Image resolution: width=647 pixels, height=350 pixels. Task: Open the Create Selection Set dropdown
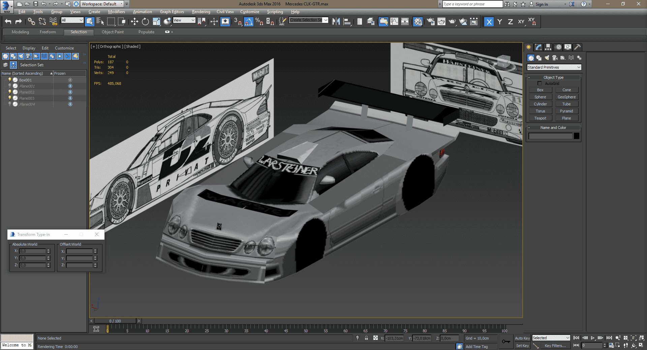308,20
